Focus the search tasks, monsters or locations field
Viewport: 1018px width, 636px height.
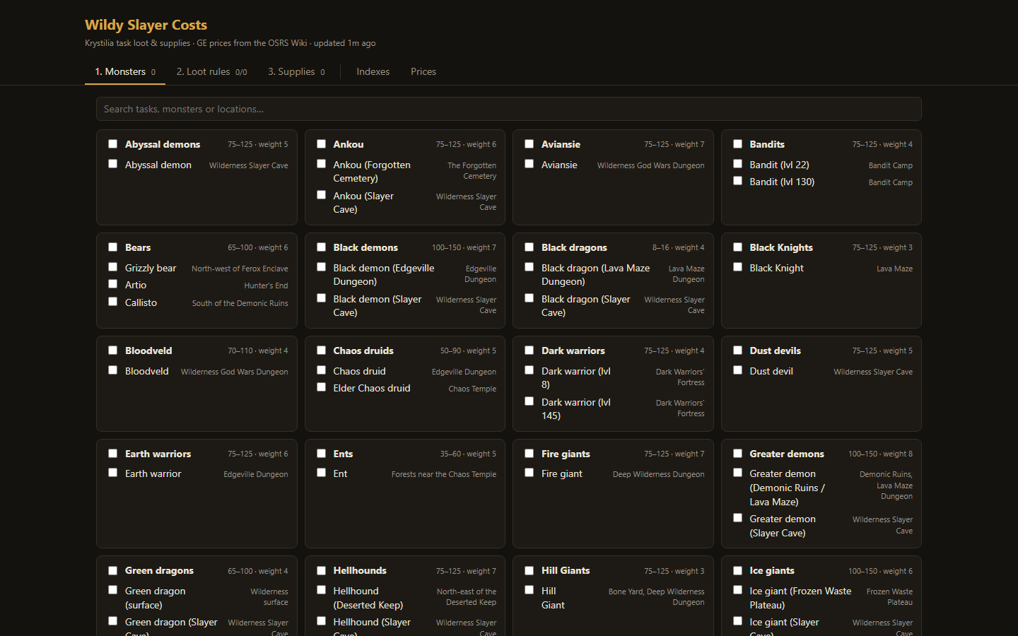click(x=509, y=109)
